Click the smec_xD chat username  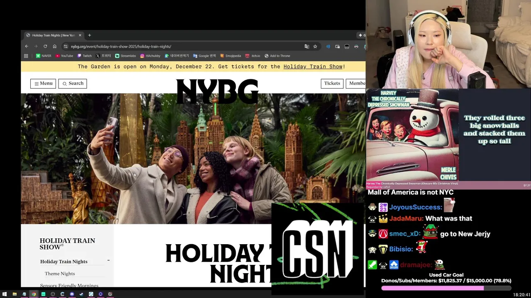coord(404,234)
